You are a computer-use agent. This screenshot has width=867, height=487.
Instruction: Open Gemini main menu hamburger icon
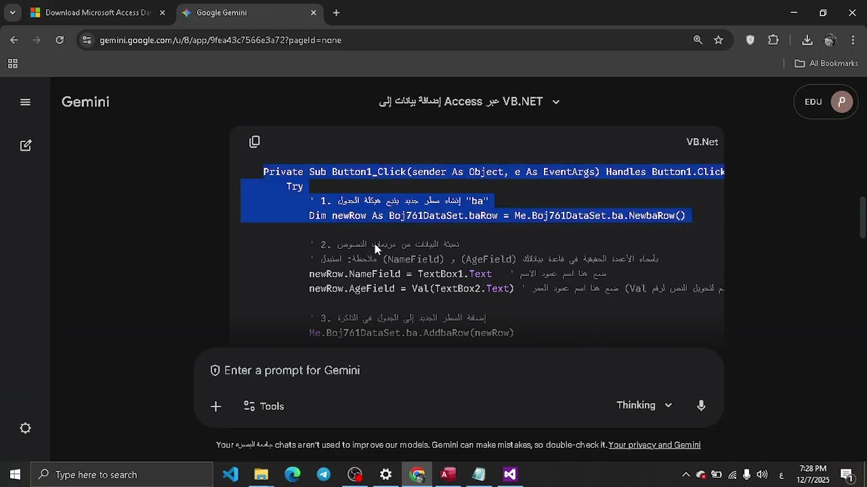[26, 102]
